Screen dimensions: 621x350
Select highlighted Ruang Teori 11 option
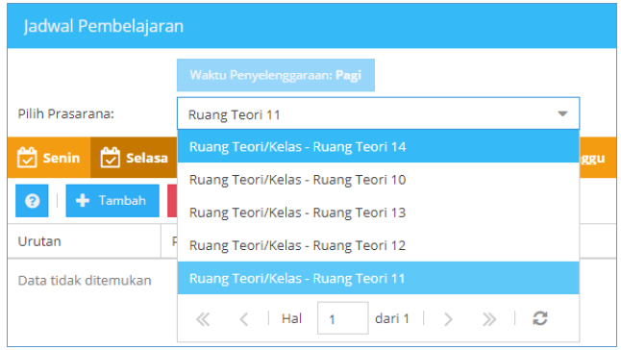[x=378, y=278]
